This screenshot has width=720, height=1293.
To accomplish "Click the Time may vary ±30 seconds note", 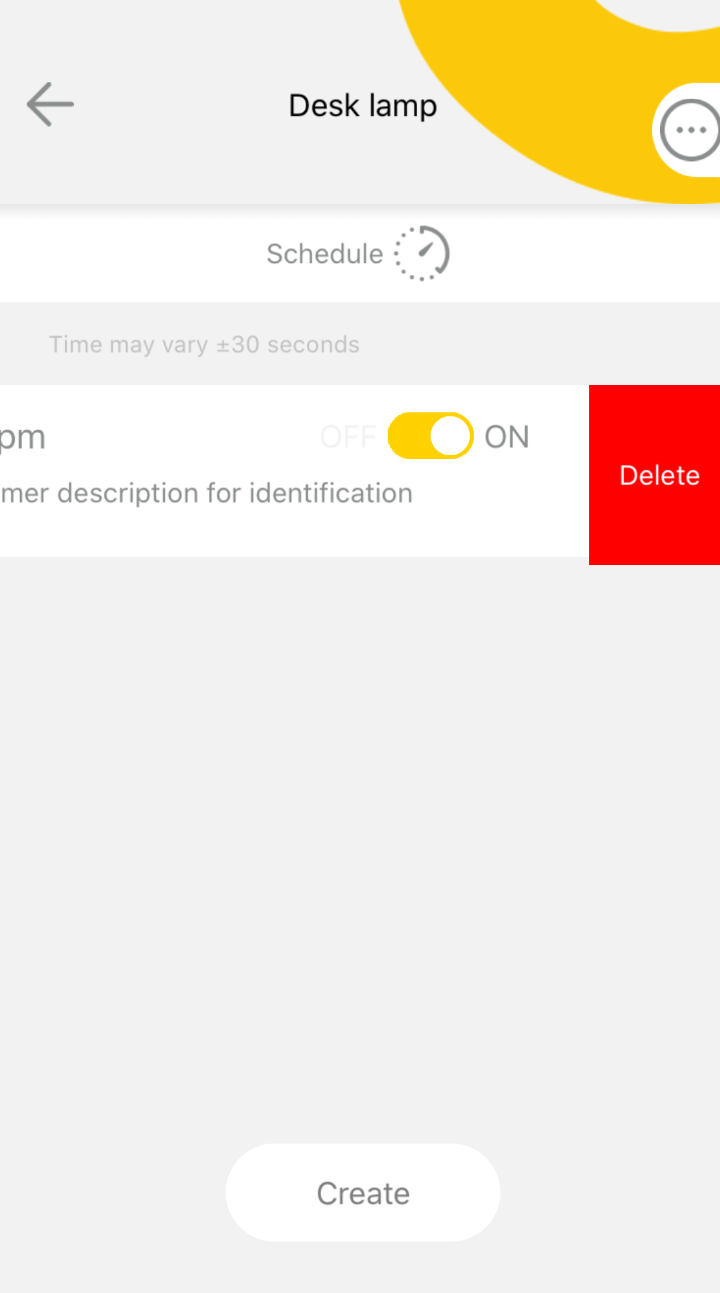I will tap(204, 345).
